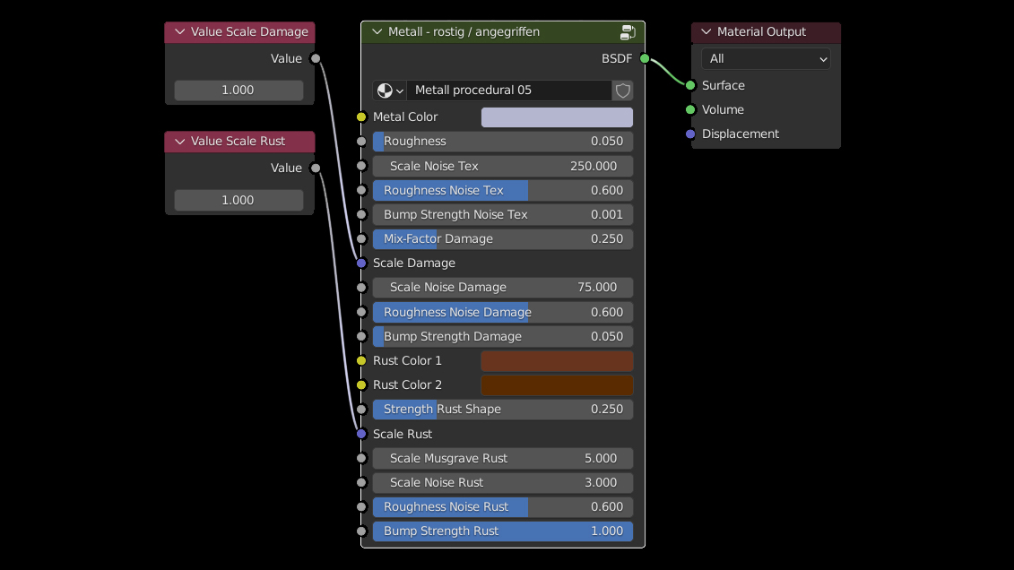Image resolution: width=1014 pixels, height=570 pixels.
Task: Click the yellow Metal Color input socket
Action: click(x=361, y=117)
